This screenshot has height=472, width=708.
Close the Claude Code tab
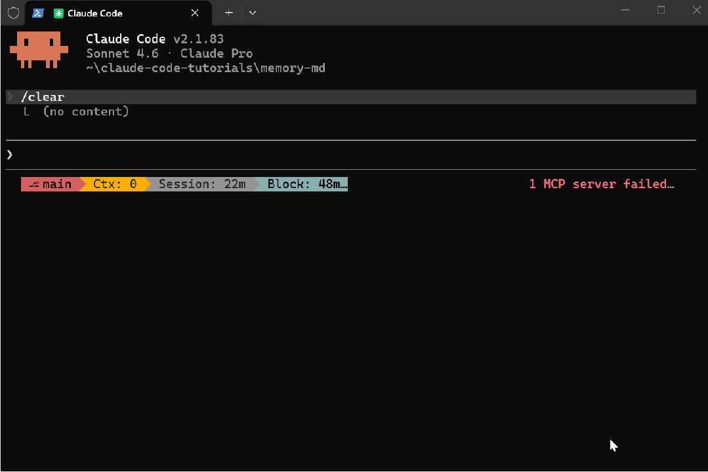coord(195,12)
